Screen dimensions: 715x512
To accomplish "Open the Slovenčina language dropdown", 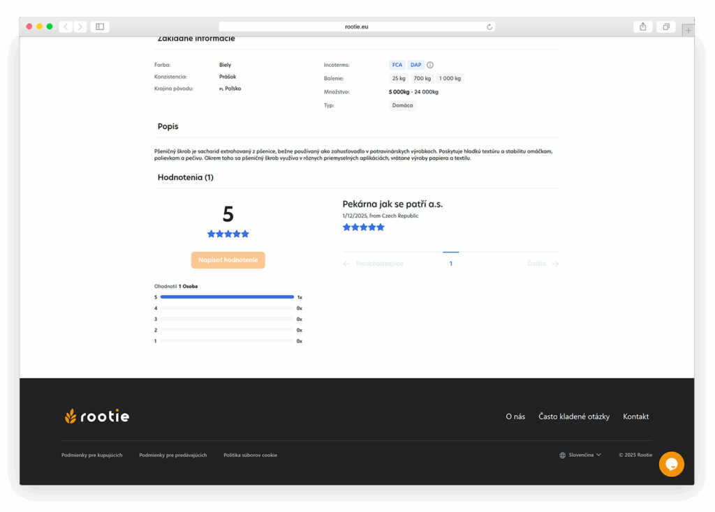I will (x=582, y=454).
